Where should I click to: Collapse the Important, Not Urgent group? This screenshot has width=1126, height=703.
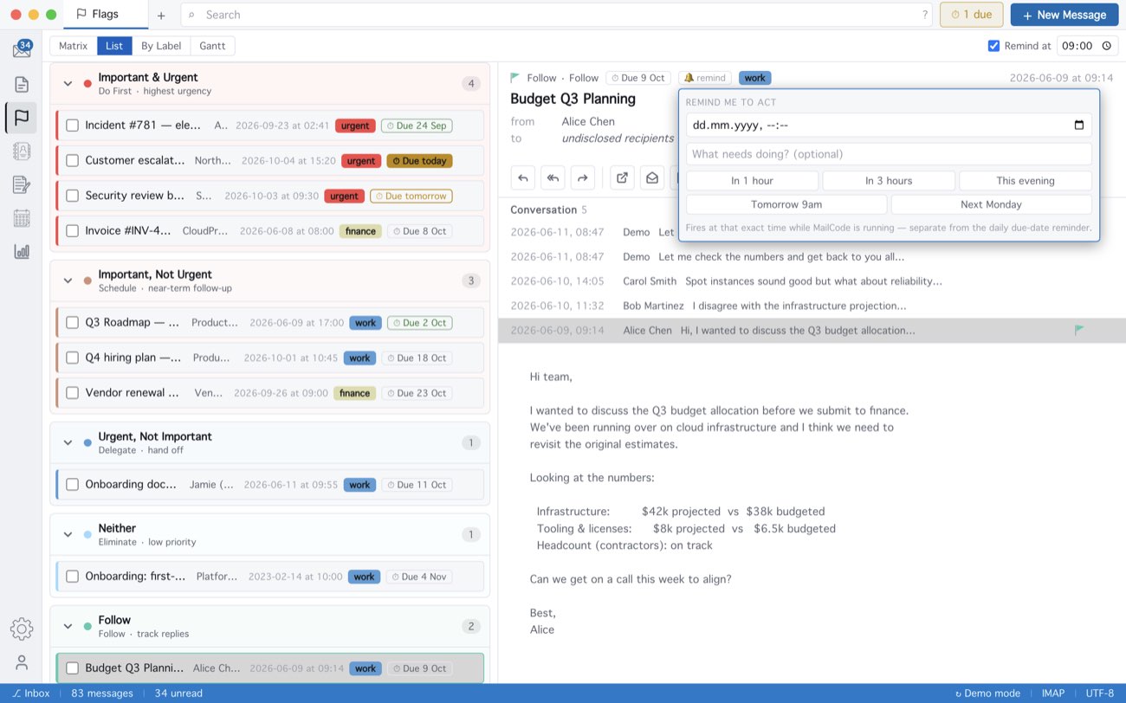point(68,281)
